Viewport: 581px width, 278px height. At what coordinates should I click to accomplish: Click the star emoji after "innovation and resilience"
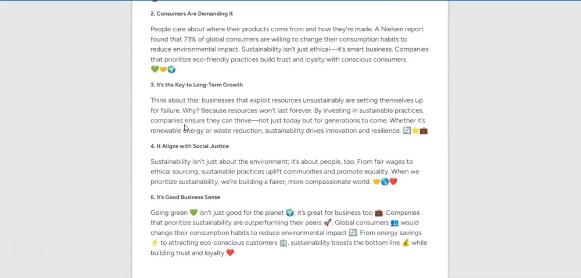(415, 131)
